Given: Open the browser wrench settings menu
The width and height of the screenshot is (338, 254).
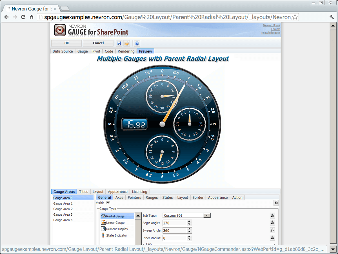Looking at the screenshot, I should (x=332, y=17).
